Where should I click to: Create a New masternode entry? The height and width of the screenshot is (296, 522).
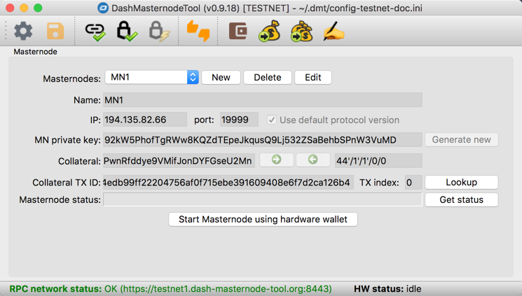(221, 78)
